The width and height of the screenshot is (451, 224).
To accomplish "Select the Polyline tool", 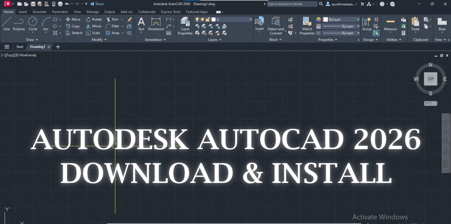I will click(x=19, y=24).
